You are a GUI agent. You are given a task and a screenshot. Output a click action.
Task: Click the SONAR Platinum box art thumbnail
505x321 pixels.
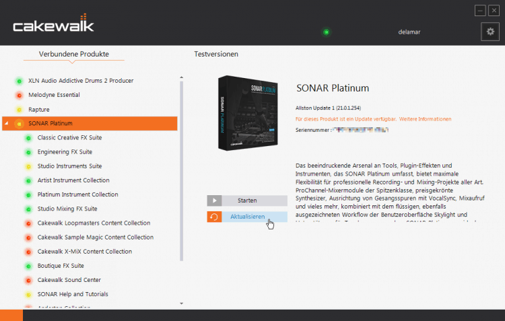point(248,112)
